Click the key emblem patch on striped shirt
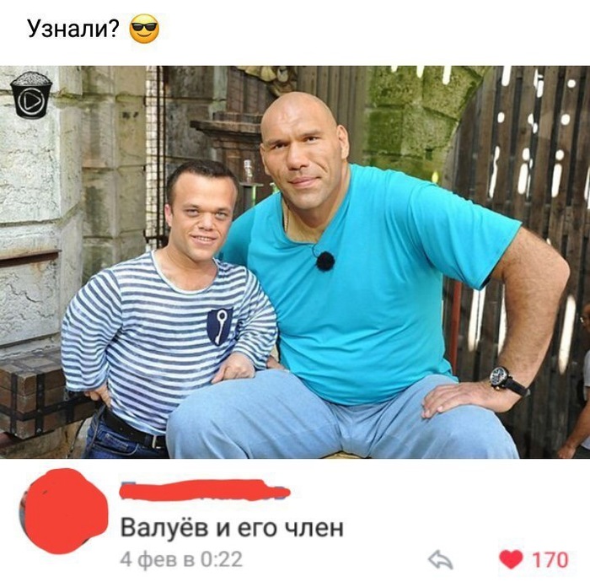Viewport: 590px width, 582px height. coord(219,326)
